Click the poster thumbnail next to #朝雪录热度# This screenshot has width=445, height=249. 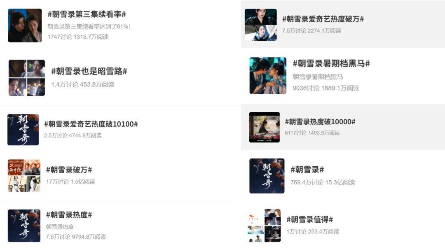click(24, 226)
